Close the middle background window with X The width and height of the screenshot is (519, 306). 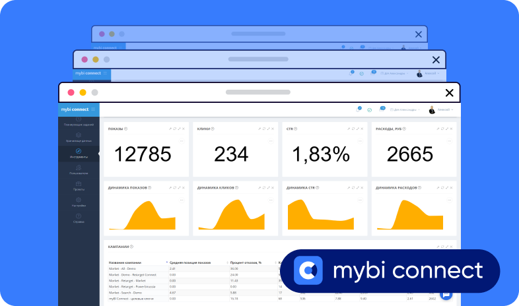(x=436, y=60)
